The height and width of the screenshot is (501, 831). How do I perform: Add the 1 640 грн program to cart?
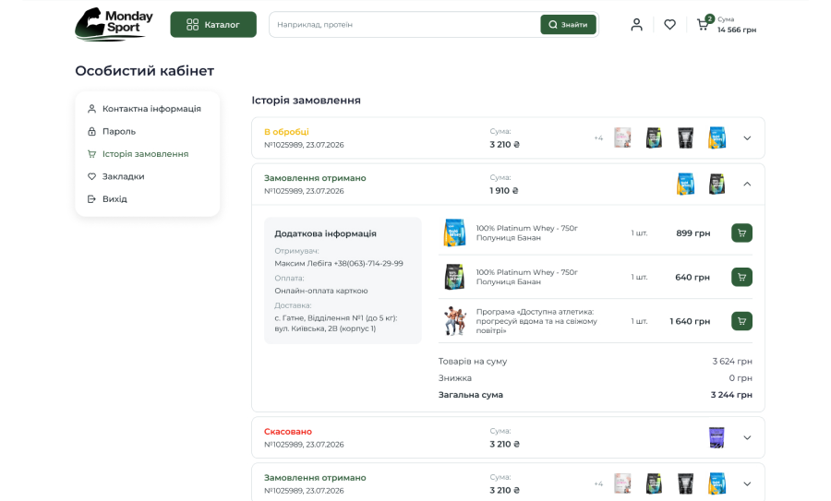coord(742,321)
